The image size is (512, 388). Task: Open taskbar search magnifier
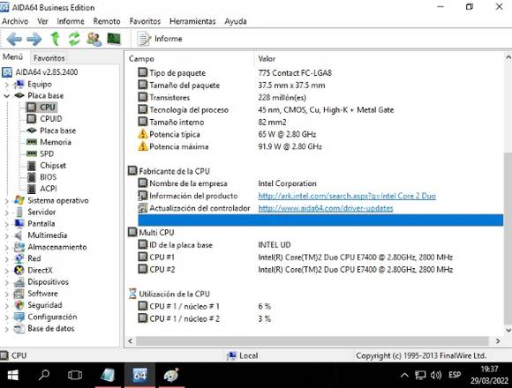pos(44,376)
